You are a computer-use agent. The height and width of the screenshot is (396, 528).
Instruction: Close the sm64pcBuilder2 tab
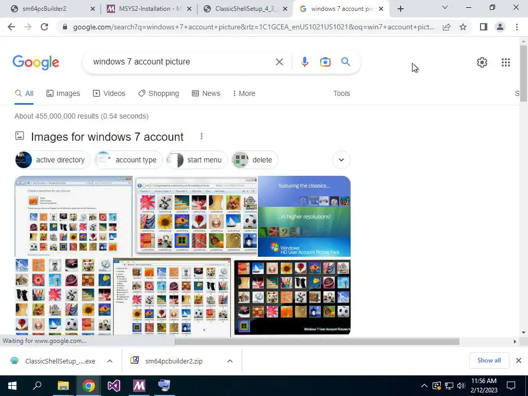93,9
